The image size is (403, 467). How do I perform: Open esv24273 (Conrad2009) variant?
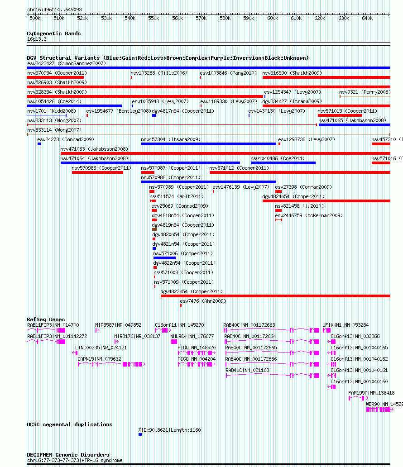point(66,140)
